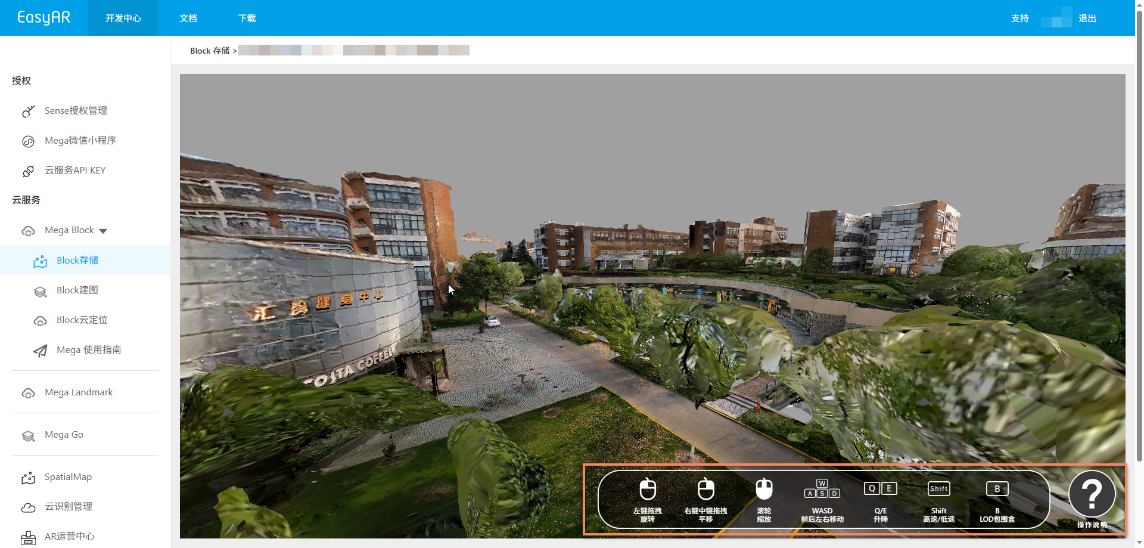The image size is (1144, 548).
Task: Click the Mega Block cloud icon
Action: [28, 231]
